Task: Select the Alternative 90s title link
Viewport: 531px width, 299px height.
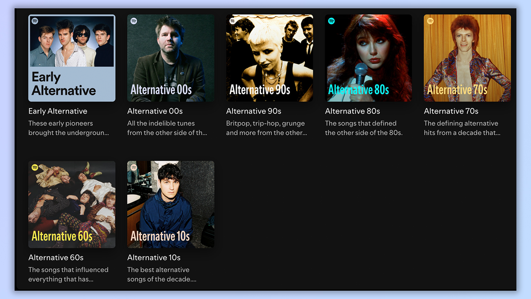Action: click(254, 111)
